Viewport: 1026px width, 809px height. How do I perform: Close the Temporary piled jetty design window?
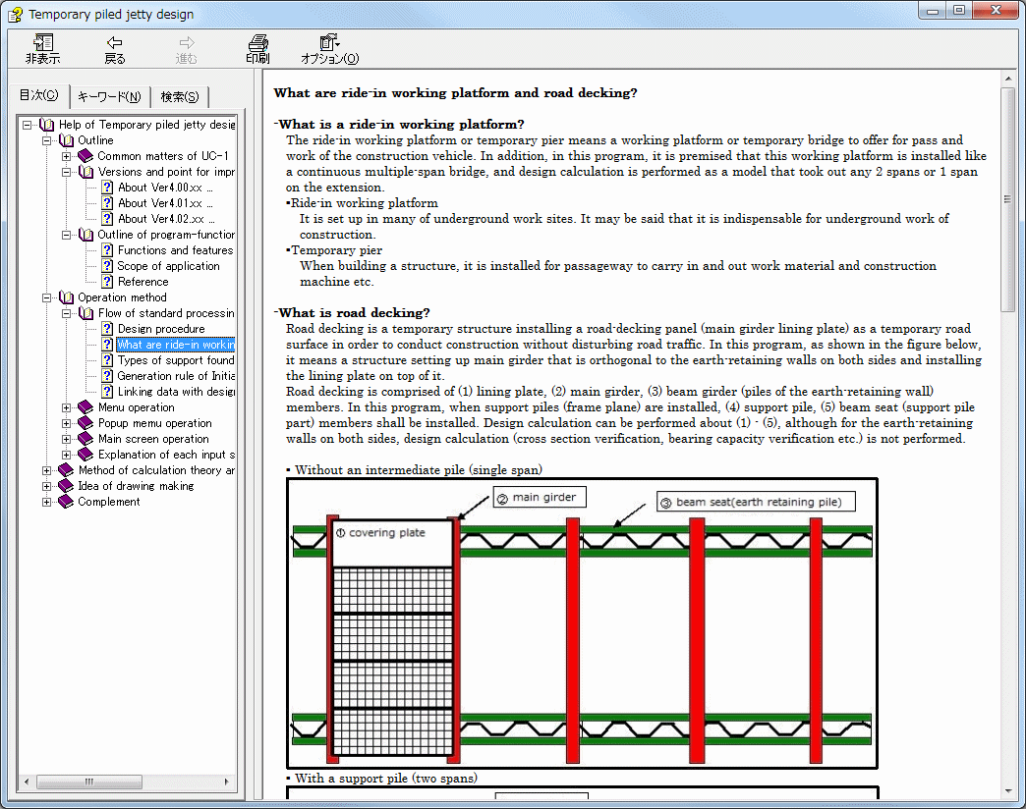click(x=996, y=10)
